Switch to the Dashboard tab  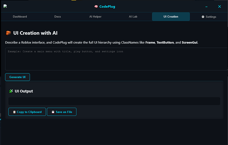click(20, 17)
